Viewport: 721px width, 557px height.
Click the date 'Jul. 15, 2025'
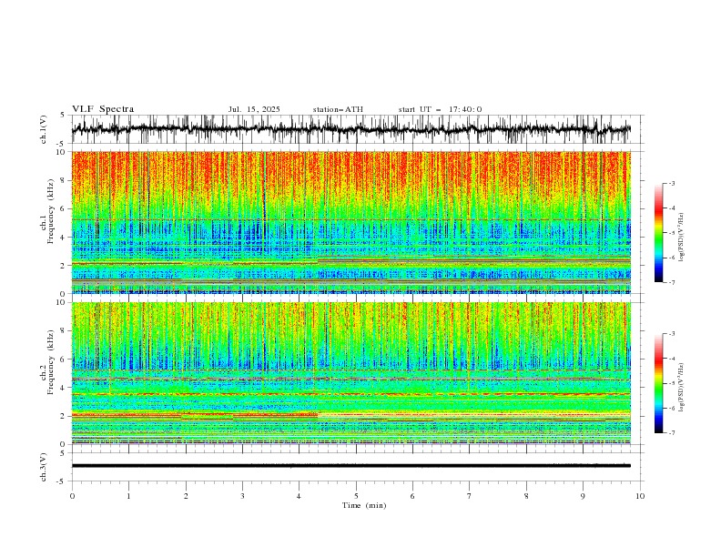click(254, 109)
